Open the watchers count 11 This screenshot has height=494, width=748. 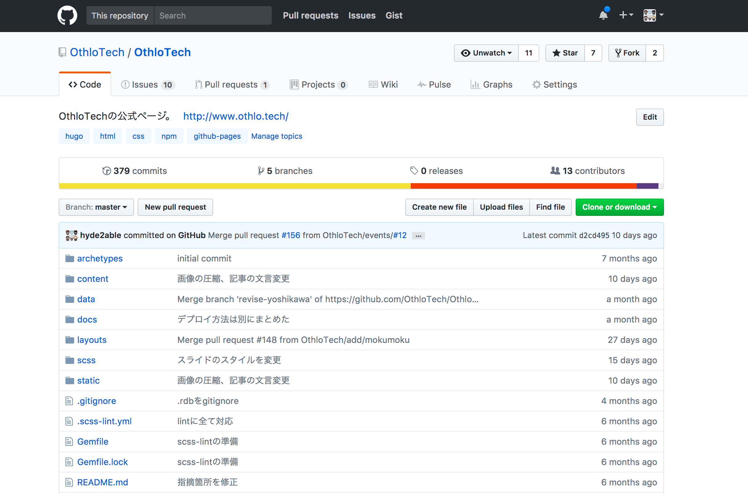pyautogui.click(x=529, y=53)
